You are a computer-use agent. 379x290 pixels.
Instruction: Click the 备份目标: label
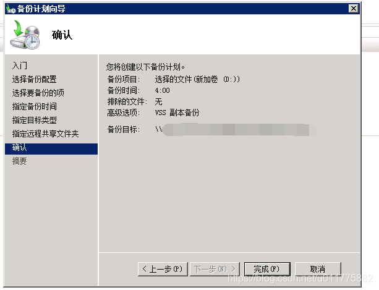(x=123, y=129)
